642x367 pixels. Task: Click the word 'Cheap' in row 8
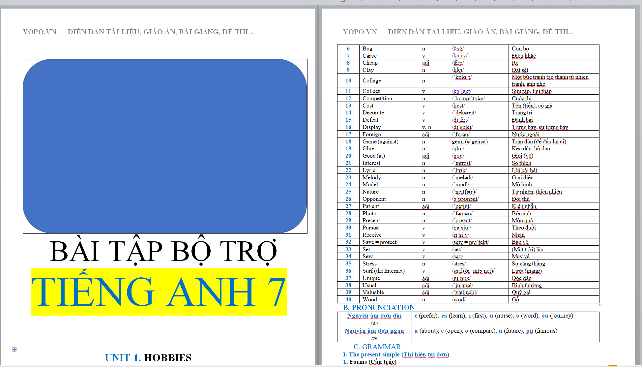[x=370, y=63]
